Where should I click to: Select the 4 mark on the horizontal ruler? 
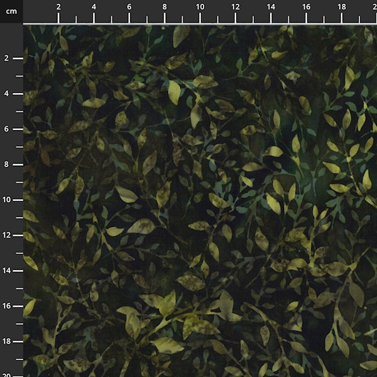94,6
